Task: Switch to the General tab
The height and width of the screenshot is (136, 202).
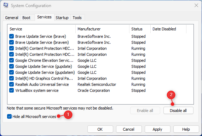Action: point(12,18)
